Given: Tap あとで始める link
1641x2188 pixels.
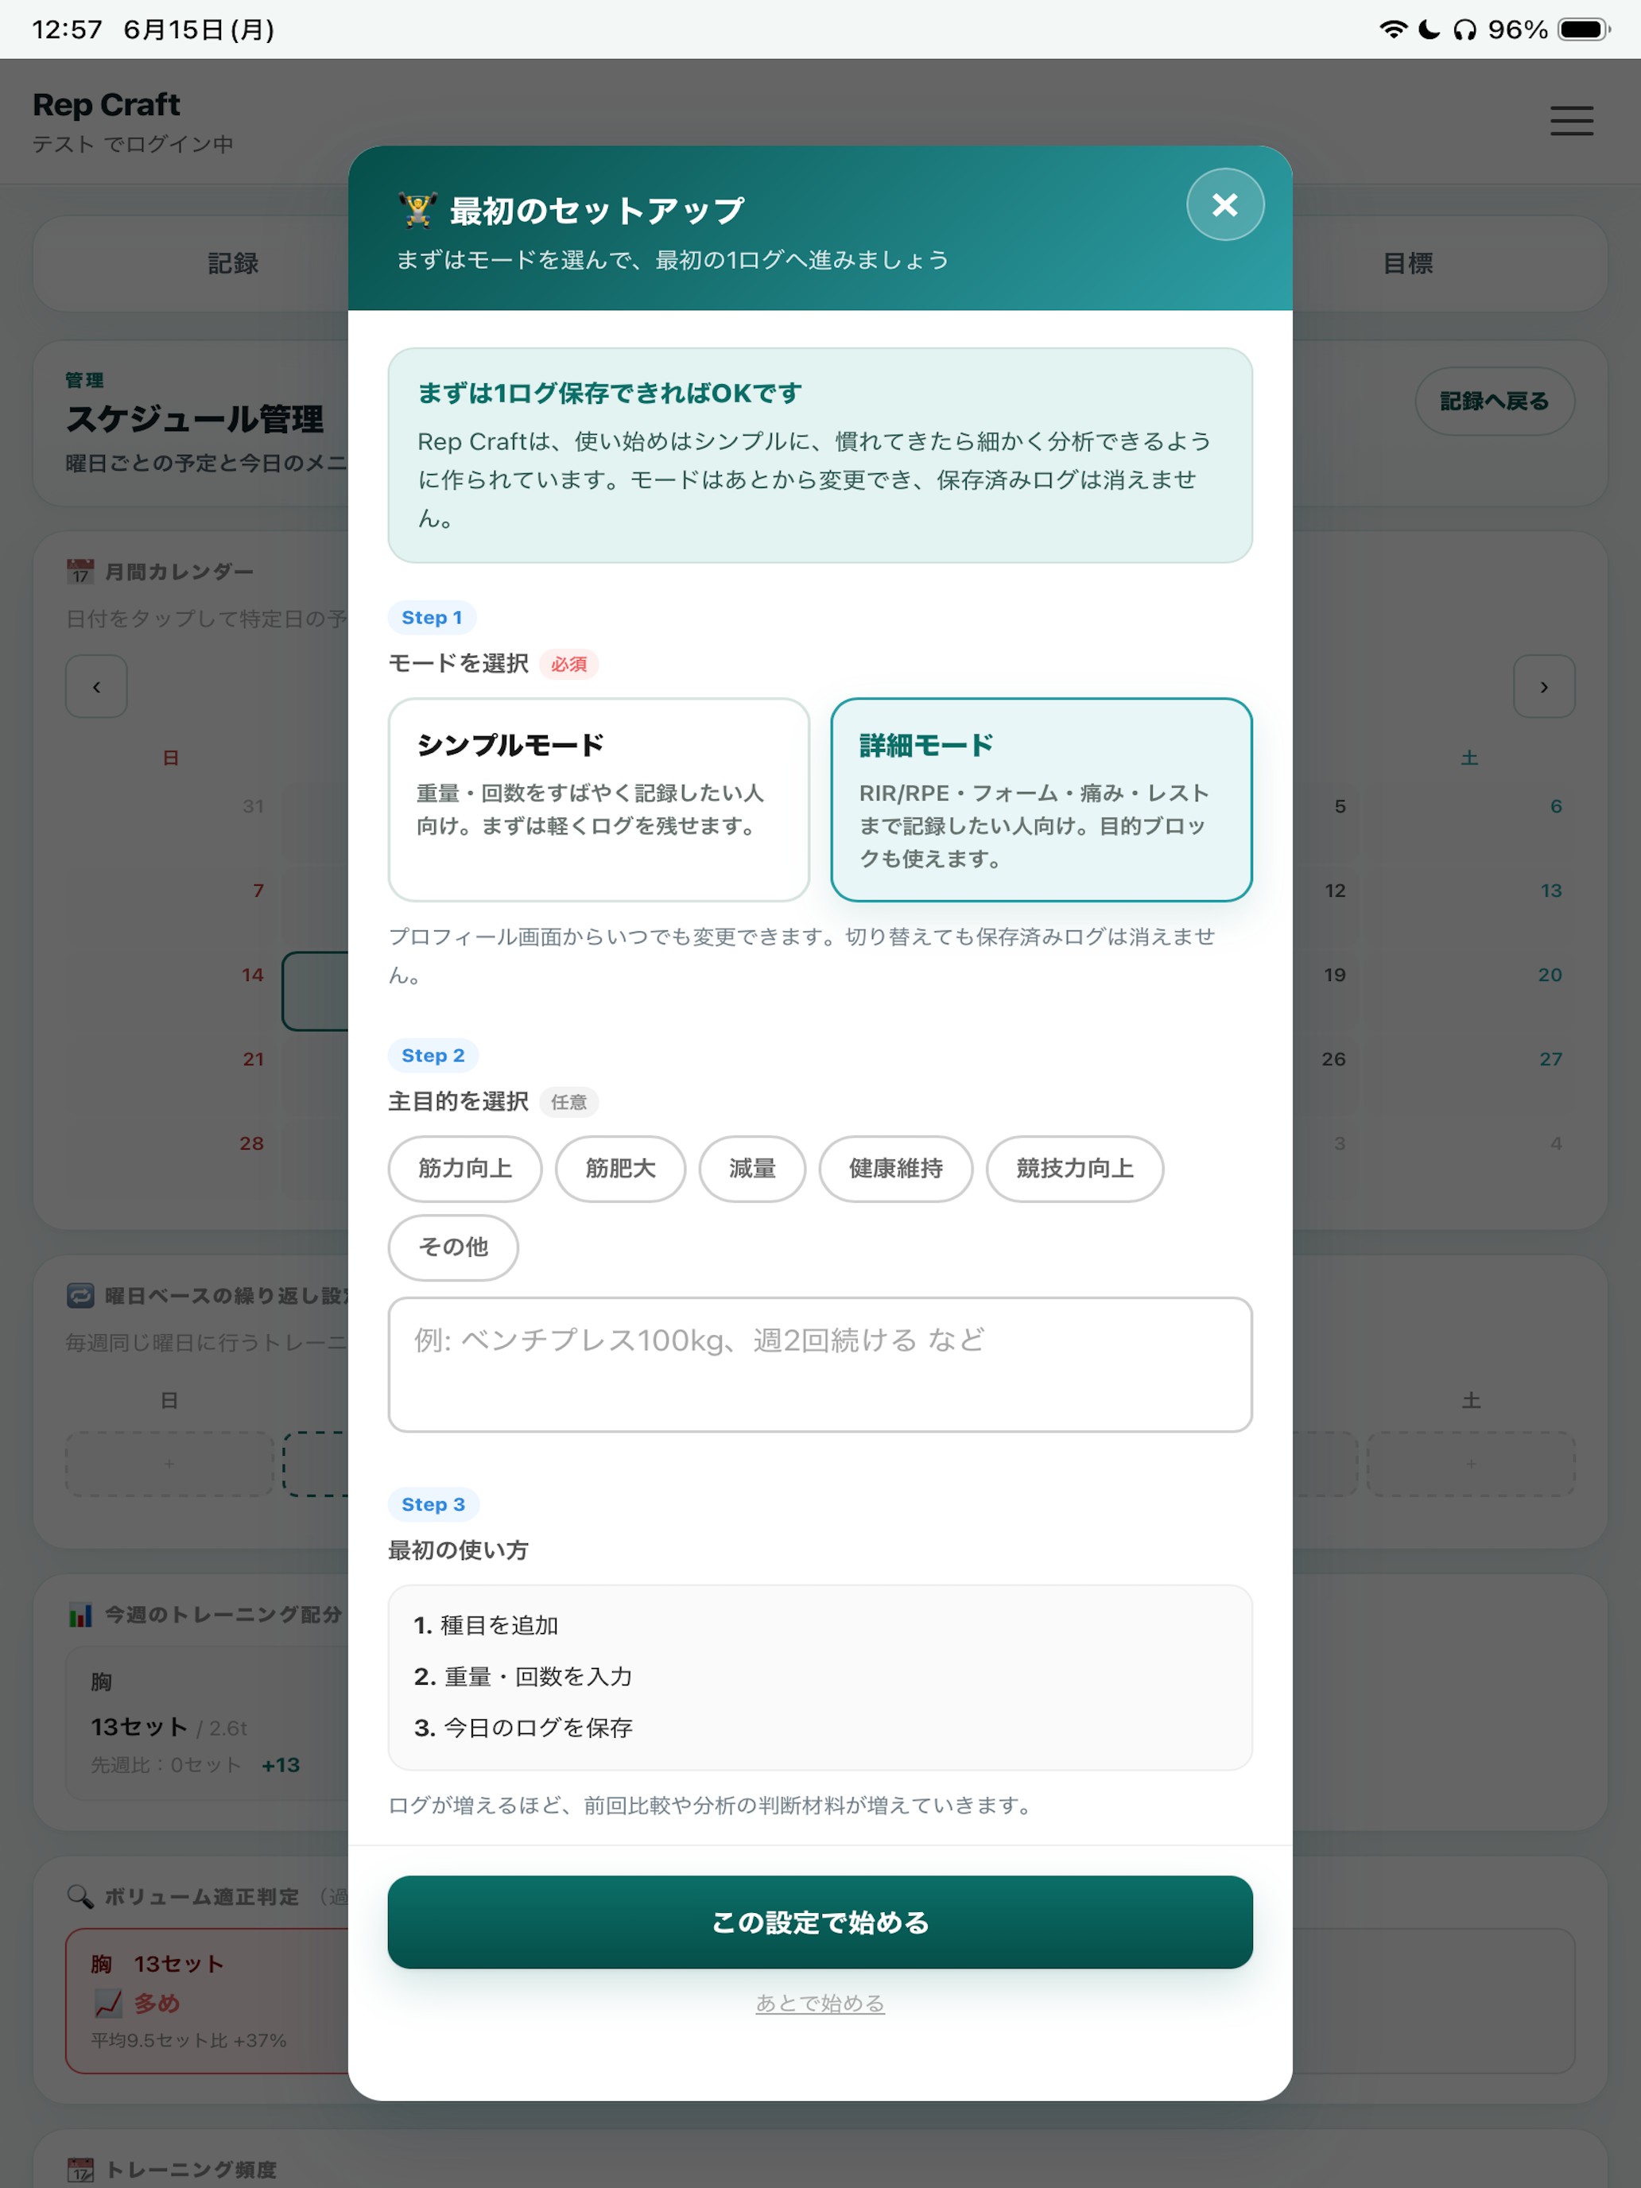Looking at the screenshot, I should coord(820,2003).
